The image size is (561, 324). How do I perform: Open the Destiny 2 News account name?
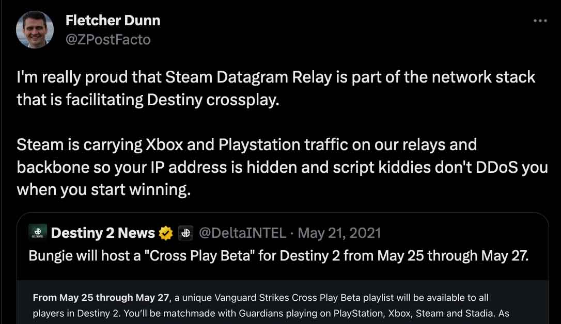pos(103,233)
